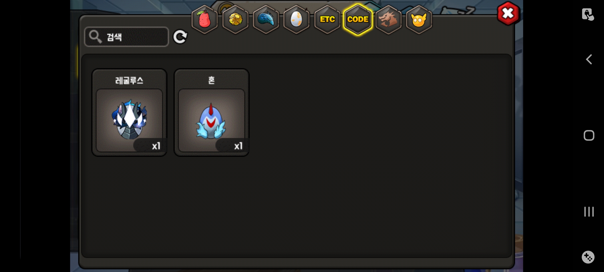Tap the Android home button
The width and height of the screenshot is (604, 272).
pyautogui.click(x=589, y=135)
